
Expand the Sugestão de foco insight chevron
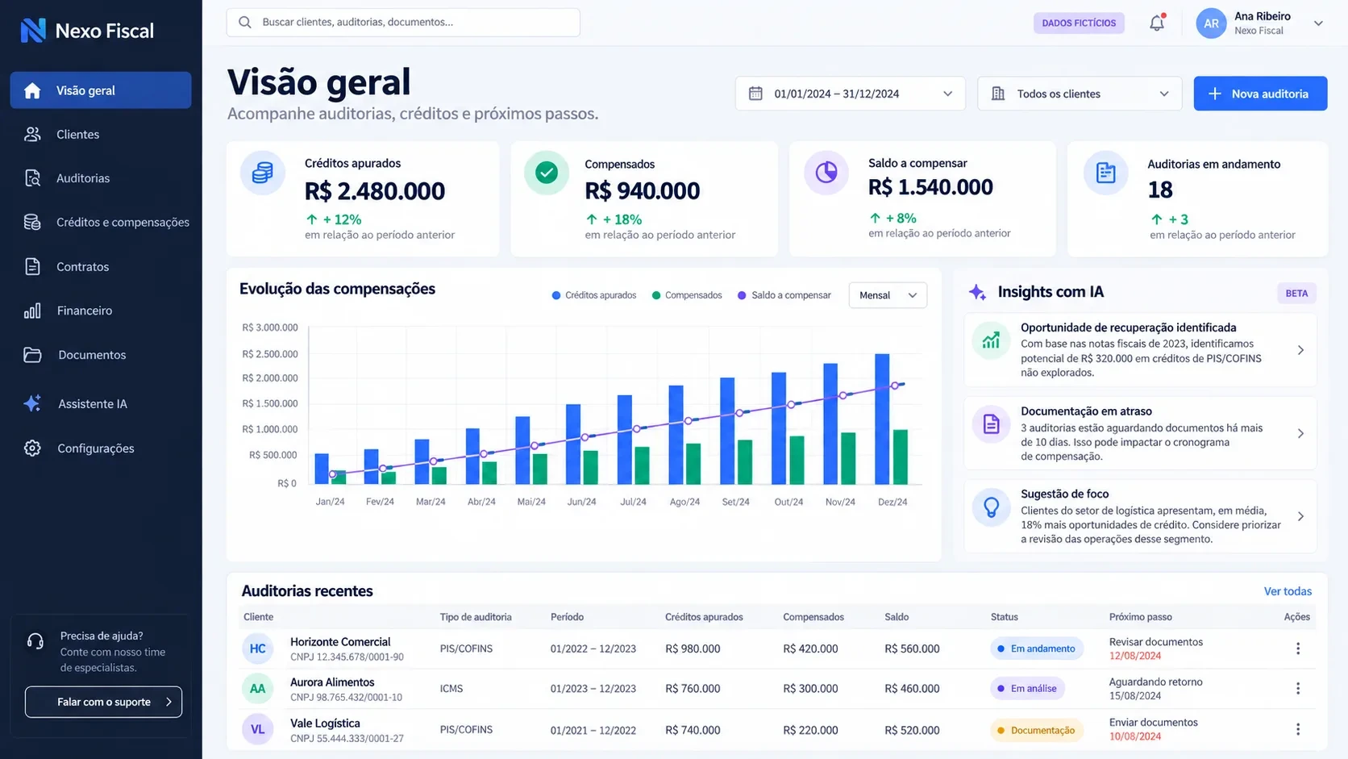[1300, 516]
